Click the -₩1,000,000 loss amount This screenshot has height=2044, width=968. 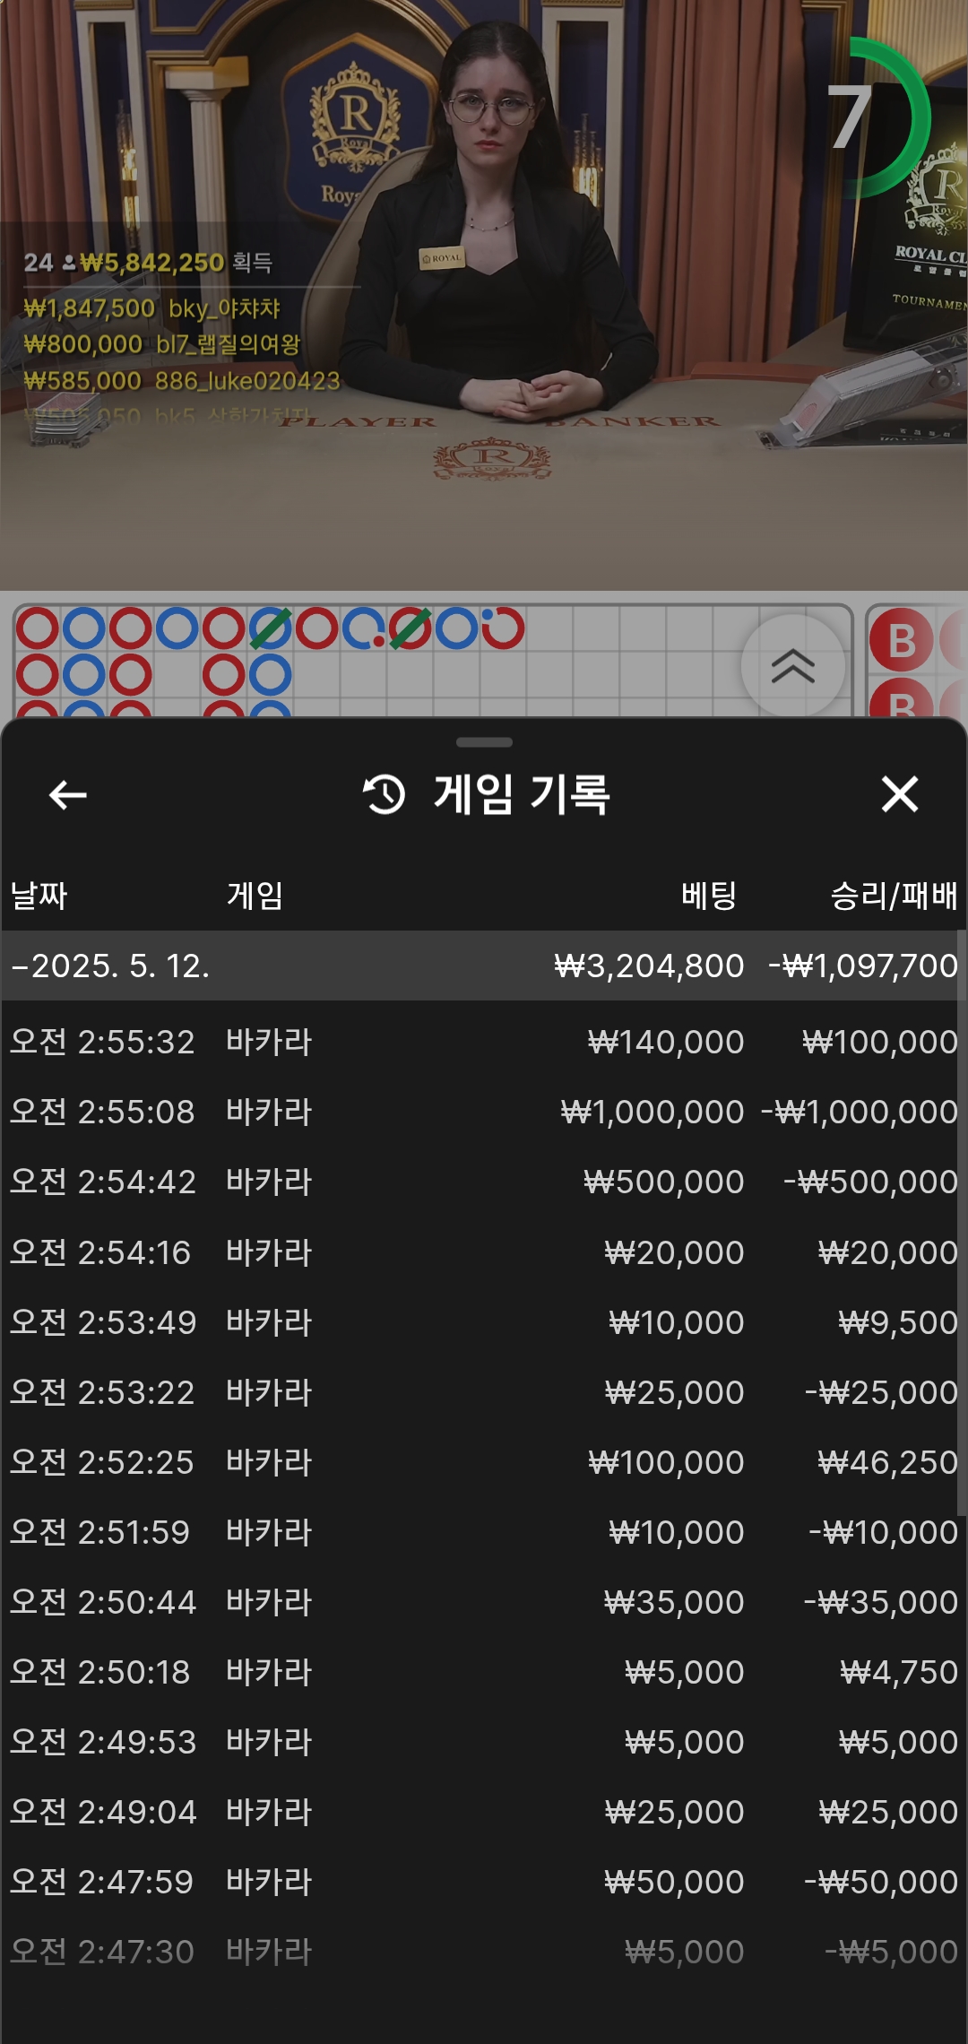860,1112
